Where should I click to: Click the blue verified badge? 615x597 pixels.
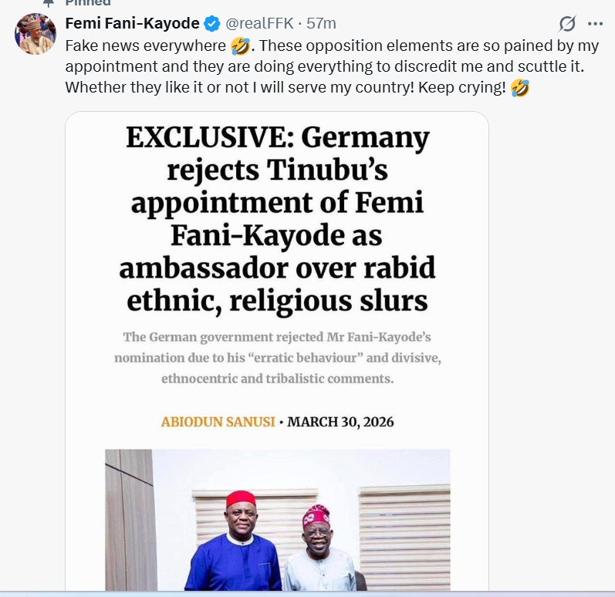pos(211,23)
